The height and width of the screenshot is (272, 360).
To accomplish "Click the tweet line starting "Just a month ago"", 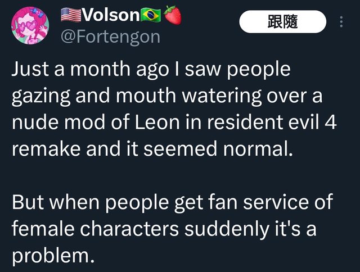I will point(151,70).
